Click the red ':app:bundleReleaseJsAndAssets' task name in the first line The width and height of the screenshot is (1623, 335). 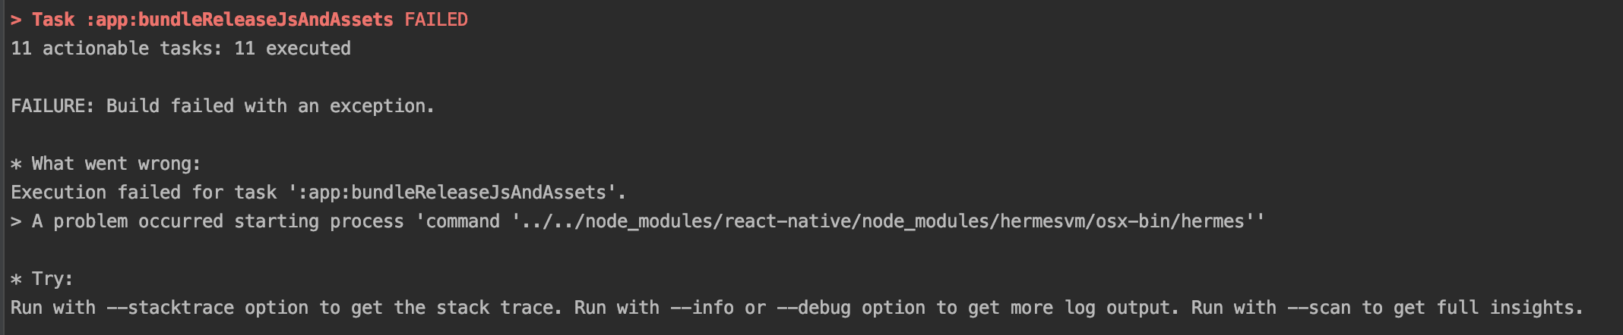(x=239, y=20)
